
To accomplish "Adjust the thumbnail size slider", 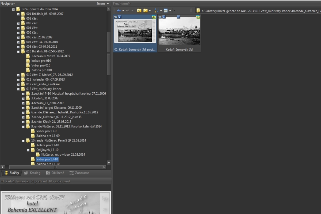I will pyautogui.click(x=191, y=10).
